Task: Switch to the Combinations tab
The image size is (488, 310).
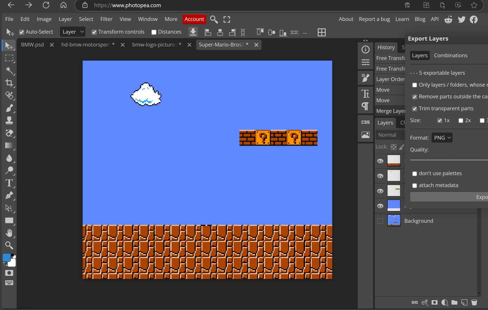Action: (451, 56)
